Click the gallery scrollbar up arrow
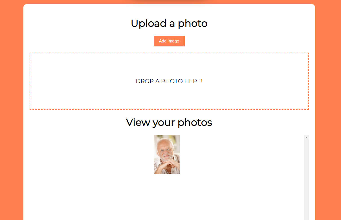The width and height of the screenshot is (341, 220). 306,137
